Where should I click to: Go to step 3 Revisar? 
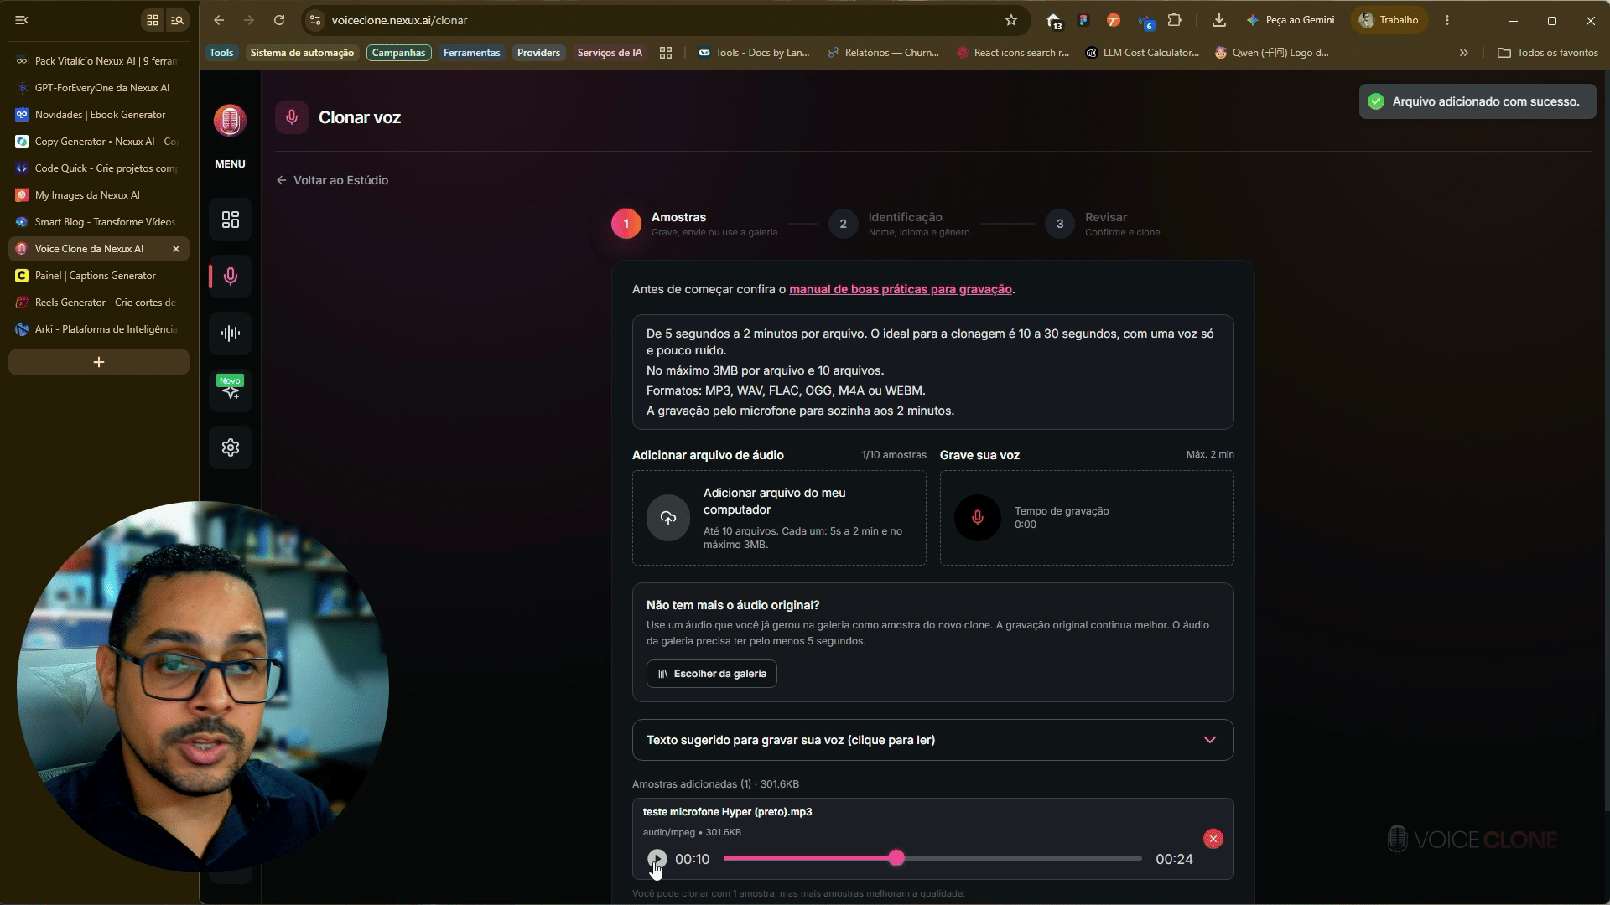click(x=1103, y=224)
